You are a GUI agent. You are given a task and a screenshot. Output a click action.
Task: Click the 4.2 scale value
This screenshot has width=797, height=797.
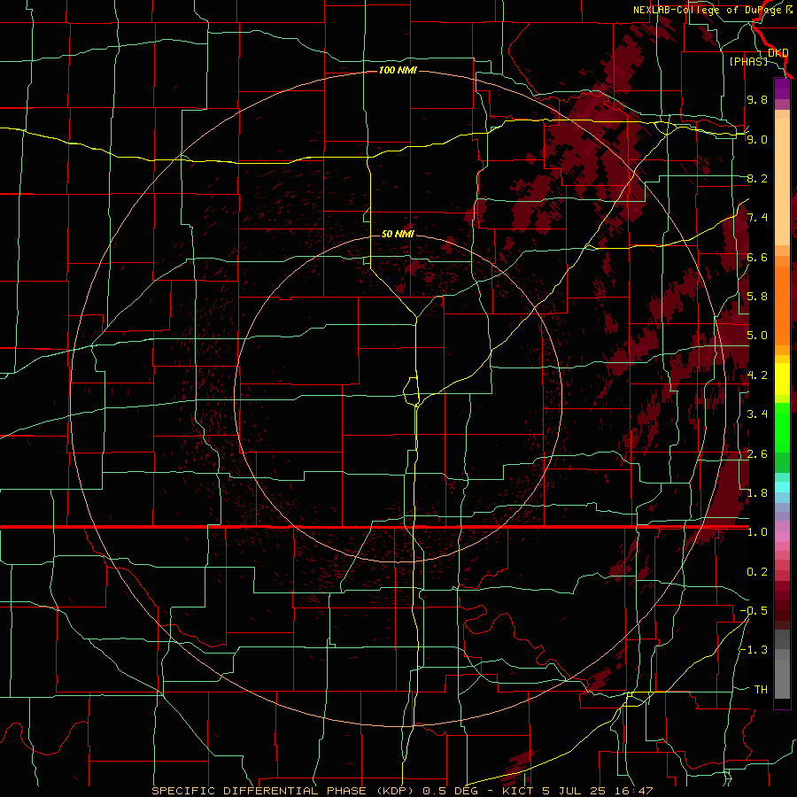757,375
